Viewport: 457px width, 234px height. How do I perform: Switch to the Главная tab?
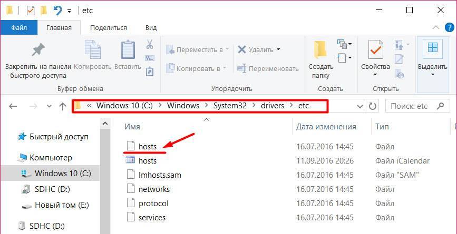coord(59,28)
